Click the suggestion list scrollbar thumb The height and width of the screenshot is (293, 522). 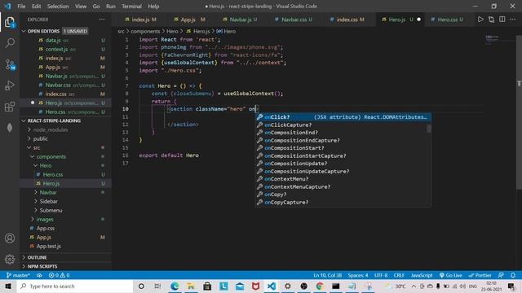tap(429, 129)
